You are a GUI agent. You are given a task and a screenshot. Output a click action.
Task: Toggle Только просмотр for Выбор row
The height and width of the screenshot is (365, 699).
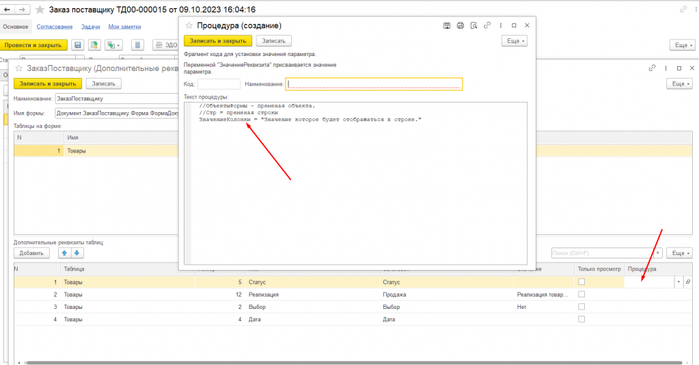pyautogui.click(x=581, y=307)
